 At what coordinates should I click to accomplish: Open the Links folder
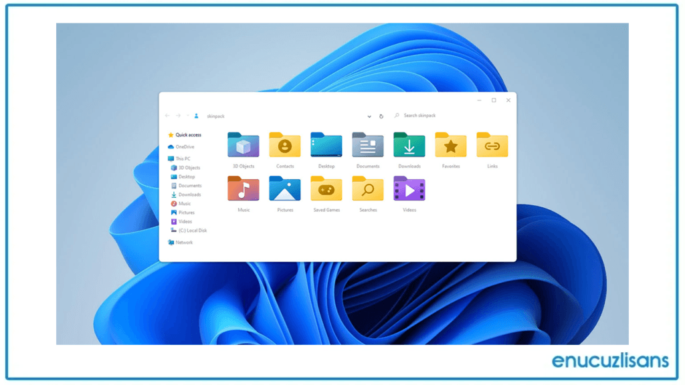[x=492, y=145]
